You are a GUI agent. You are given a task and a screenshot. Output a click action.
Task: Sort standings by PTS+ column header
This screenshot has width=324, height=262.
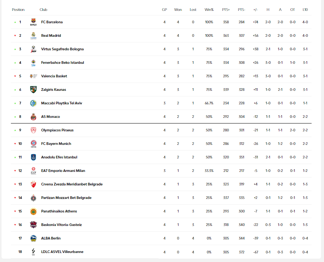226,9
